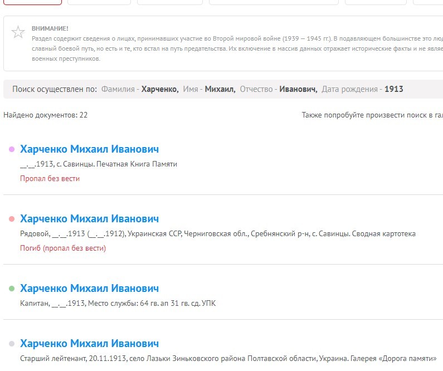Click the purple dot beside the first result
The image size is (443, 371).
tap(12, 149)
